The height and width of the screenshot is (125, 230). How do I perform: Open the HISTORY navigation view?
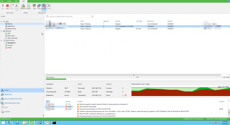pyautogui.click(x=22, y=112)
